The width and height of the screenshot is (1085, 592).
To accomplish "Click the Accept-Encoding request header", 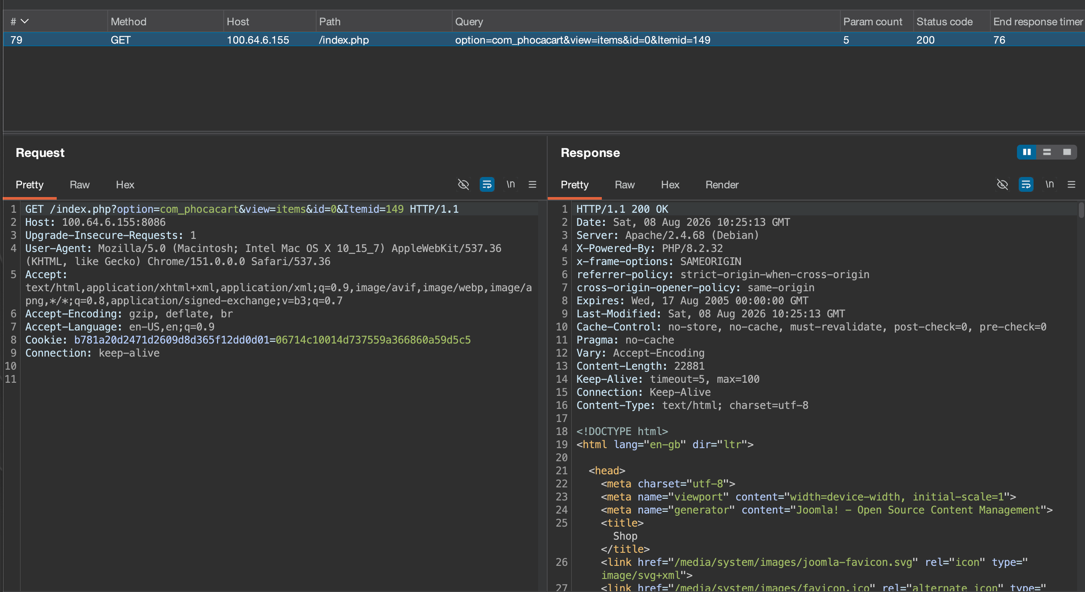I will [129, 314].
